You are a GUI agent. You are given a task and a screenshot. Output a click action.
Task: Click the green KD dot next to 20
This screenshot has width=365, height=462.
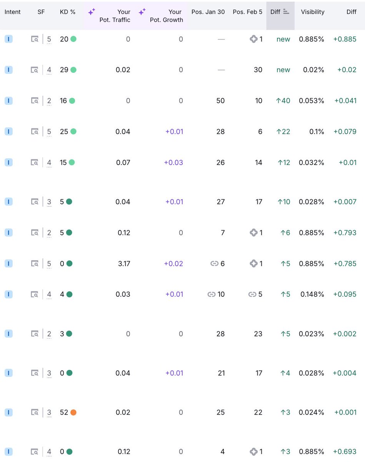coord(73,39)
